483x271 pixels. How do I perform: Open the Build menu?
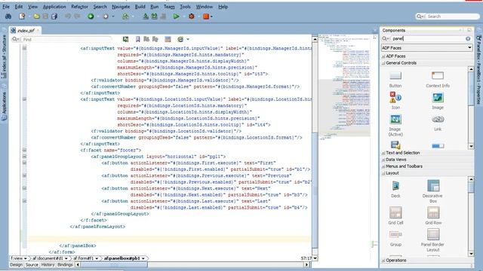pos(140,7)
